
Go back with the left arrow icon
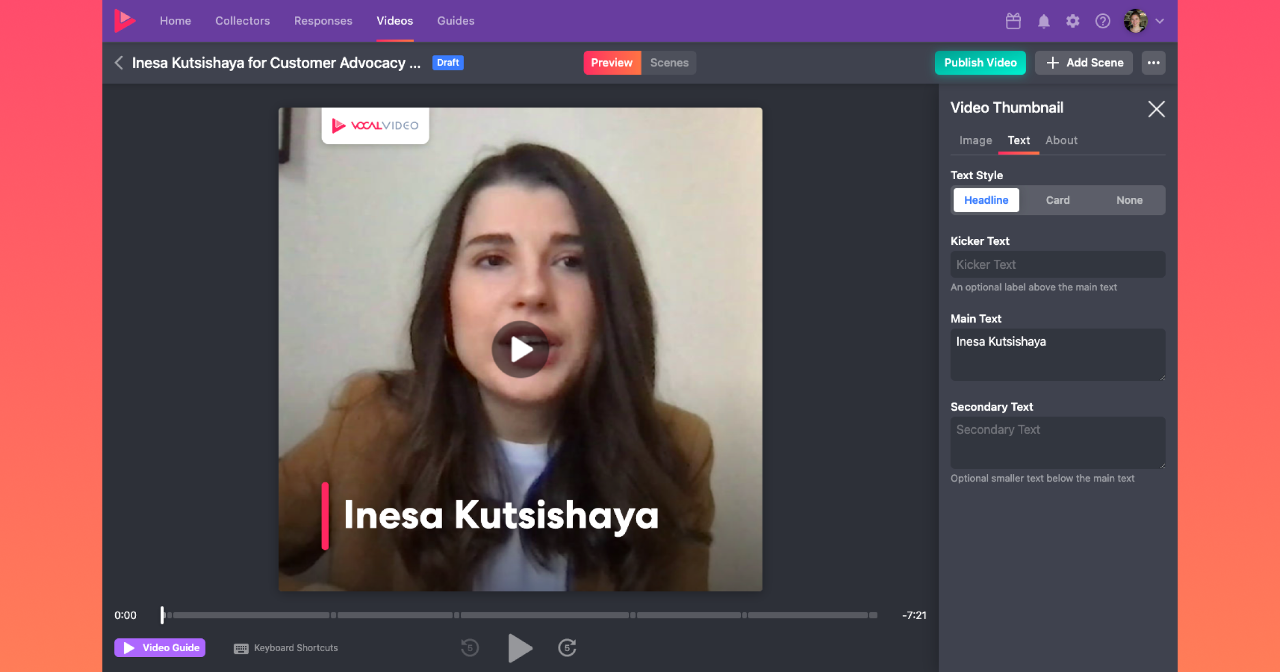119,62
